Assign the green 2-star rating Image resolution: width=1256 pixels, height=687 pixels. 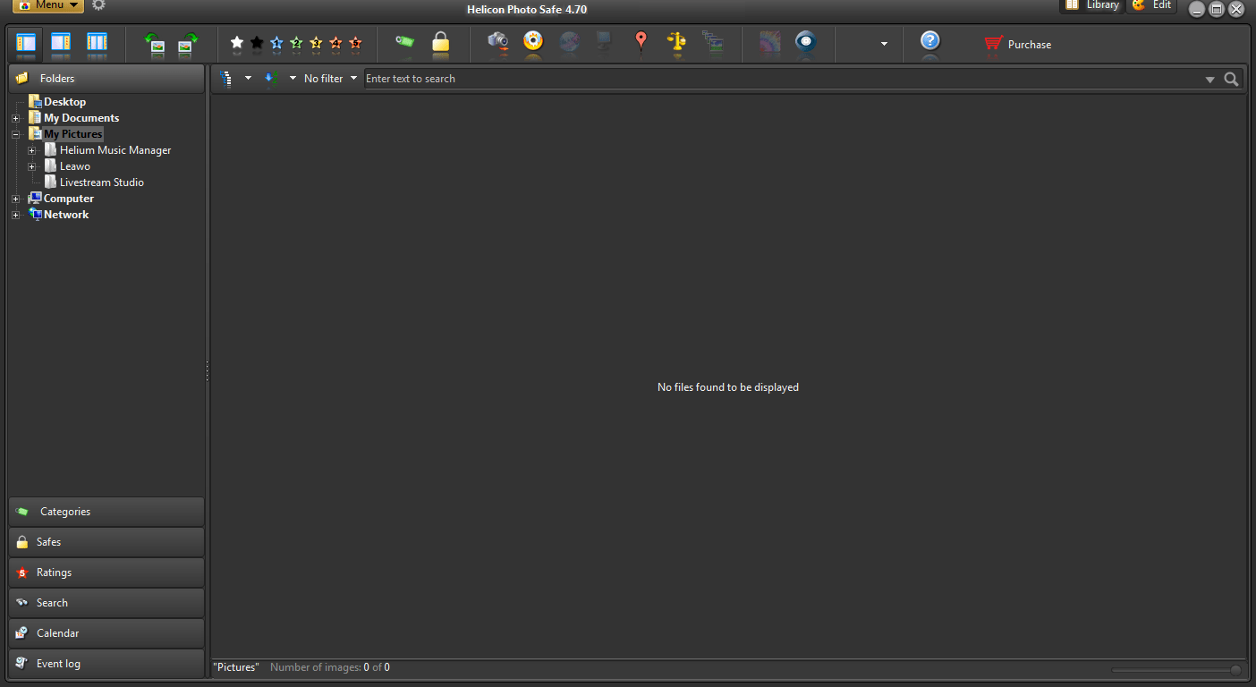pyautogui.click(x=296, y=43)
